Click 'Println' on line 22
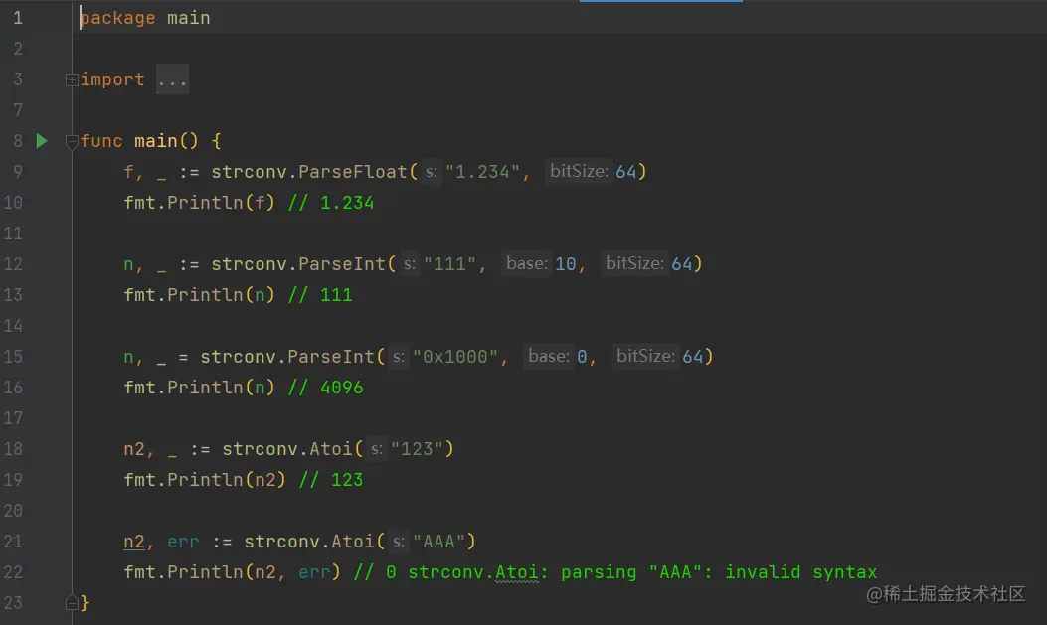This screenshot has height=625, width=1047. [x=205, y=572]
